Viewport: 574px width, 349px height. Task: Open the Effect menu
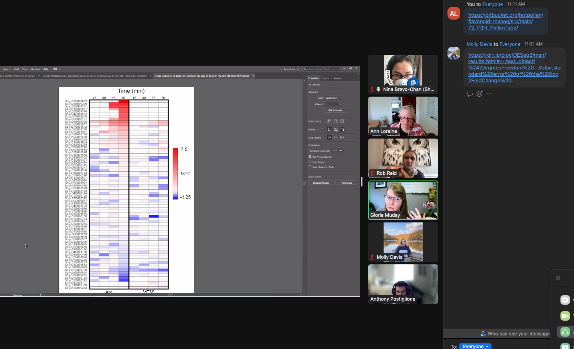16,69
